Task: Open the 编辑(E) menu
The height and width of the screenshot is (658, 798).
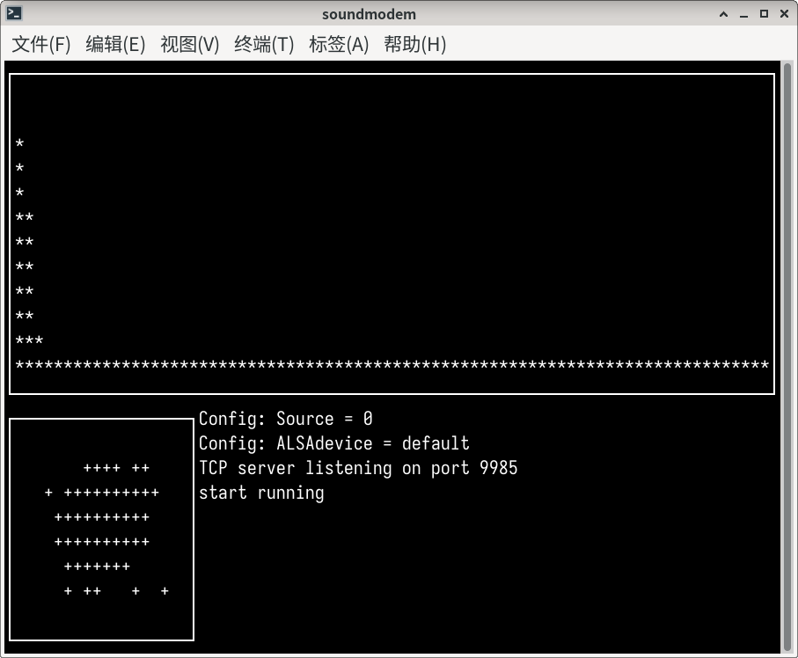Action: coord(115,44)
